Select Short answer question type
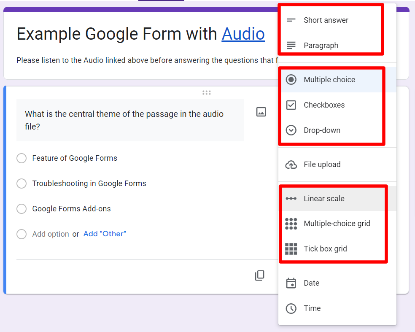 pos(337,20)
